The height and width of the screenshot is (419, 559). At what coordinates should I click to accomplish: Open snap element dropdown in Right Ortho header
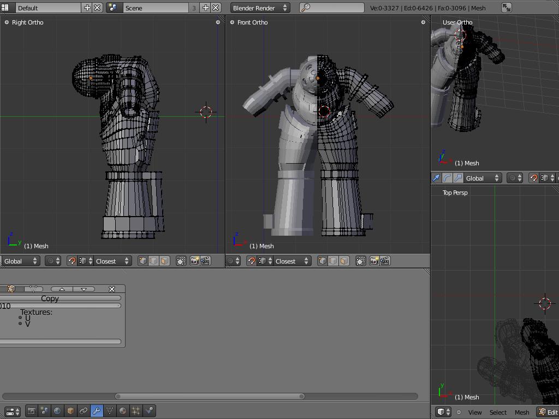pyautogui.click(x=86, y=261)
